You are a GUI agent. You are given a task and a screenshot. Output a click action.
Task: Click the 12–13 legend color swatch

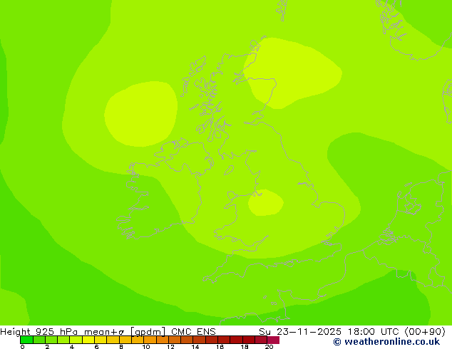pyautogui.click(x=175, y=340)
